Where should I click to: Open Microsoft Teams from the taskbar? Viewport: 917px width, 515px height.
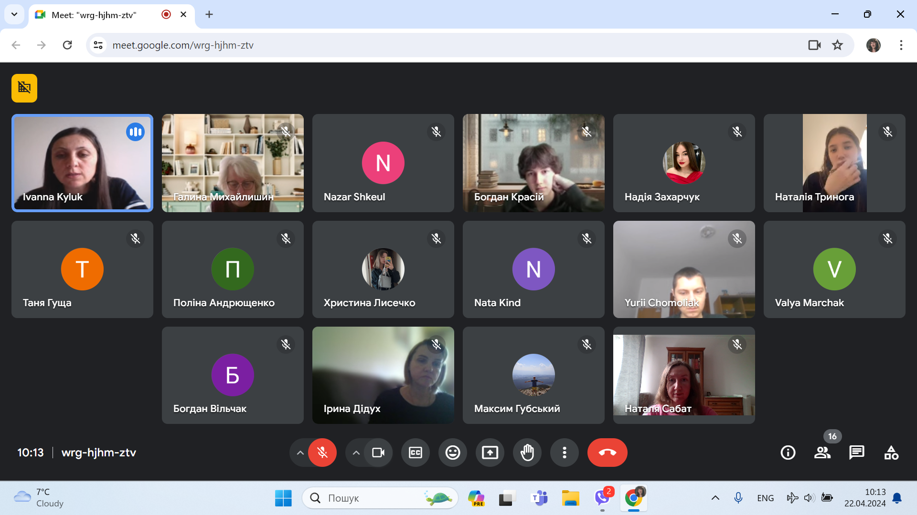(x=539, y=498)
